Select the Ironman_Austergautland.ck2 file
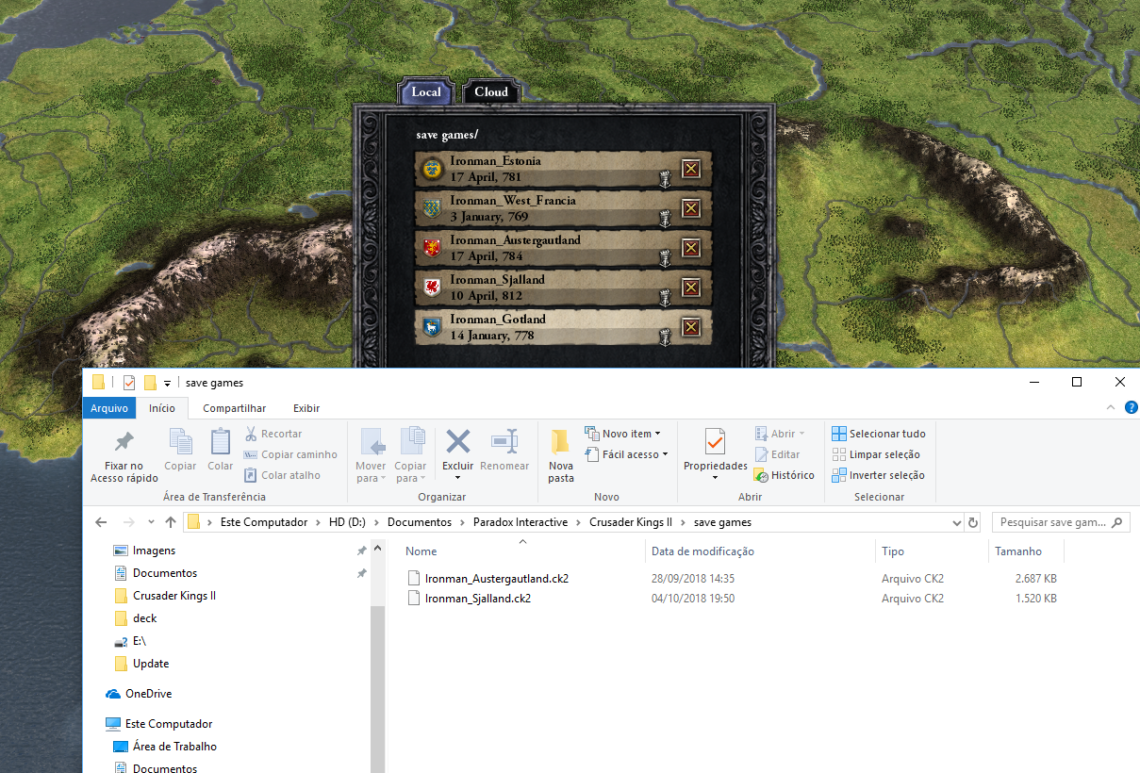Screen dimensions: 1140x773 coord(497,578)
